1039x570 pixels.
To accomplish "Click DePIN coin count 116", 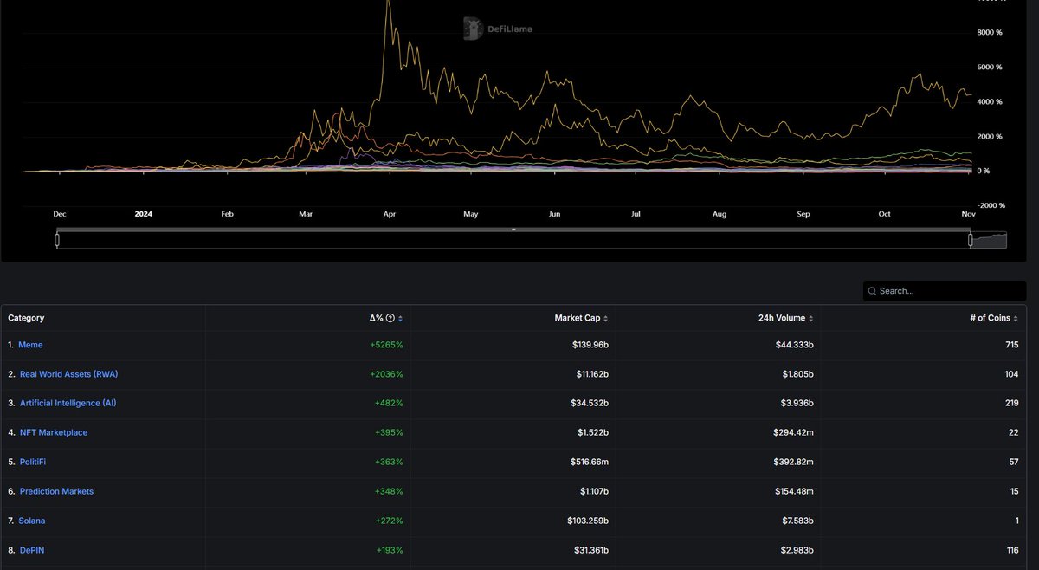I will pos(1013,550).
